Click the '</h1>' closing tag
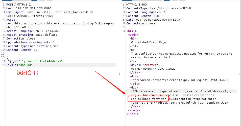241x126 pixels. tap(134, 46)
